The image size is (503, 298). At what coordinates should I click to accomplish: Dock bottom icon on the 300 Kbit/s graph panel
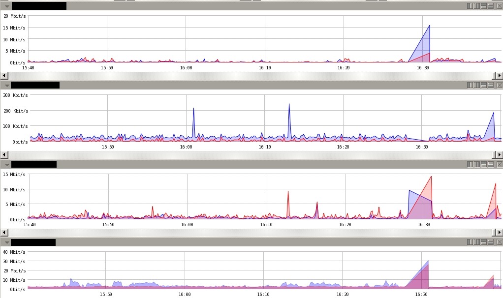491,85
